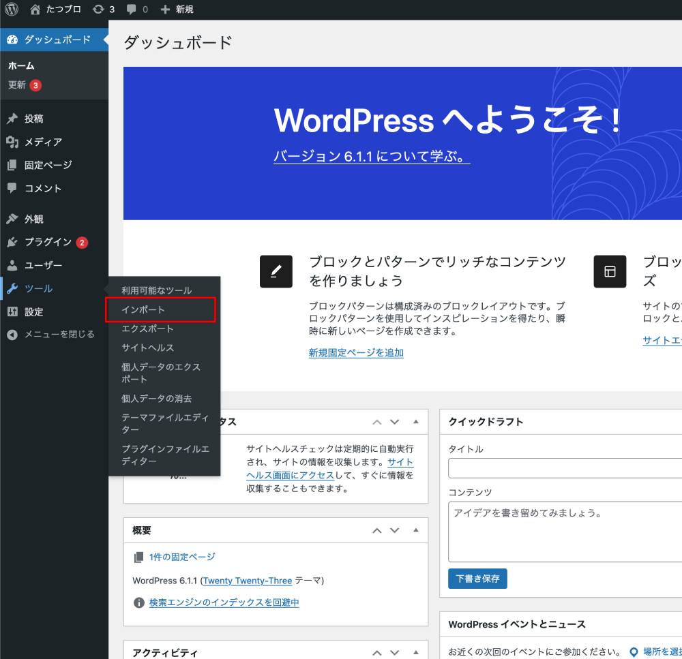Toggle the 概要 widget panel
This screenshot has height=659, width=682.
point(416,530)
